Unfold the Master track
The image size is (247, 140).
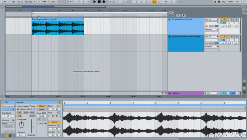coord(170,93)
